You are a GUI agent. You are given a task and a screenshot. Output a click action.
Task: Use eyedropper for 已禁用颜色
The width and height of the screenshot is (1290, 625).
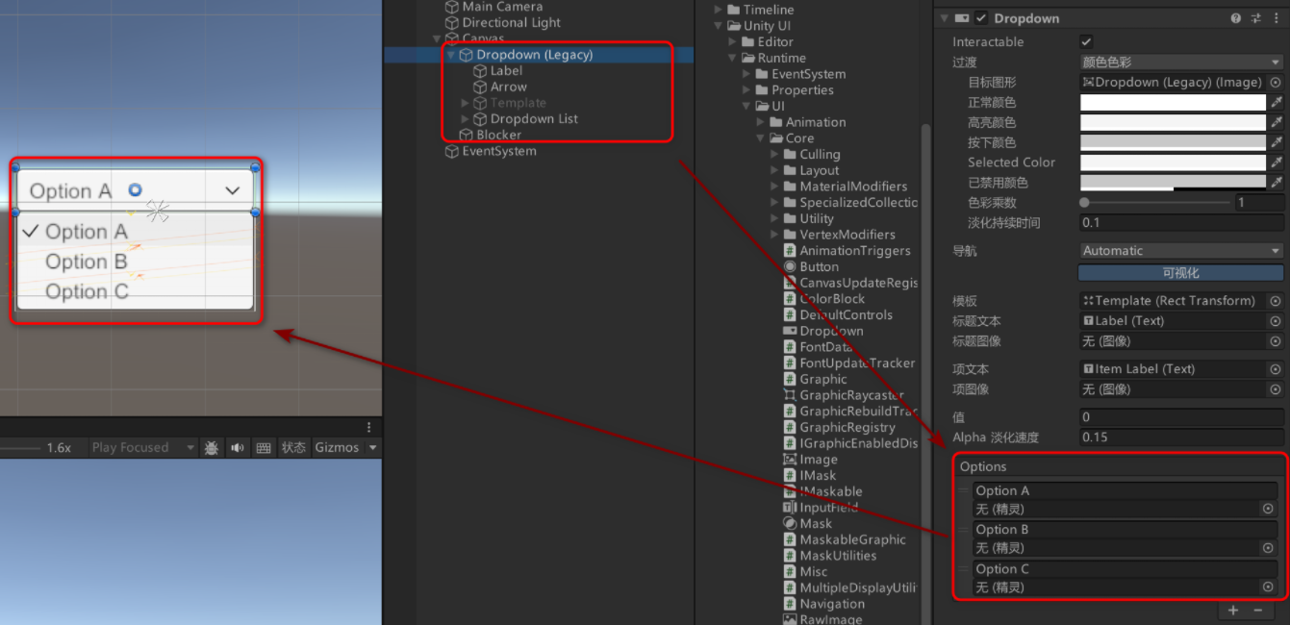coord(1277,183)
